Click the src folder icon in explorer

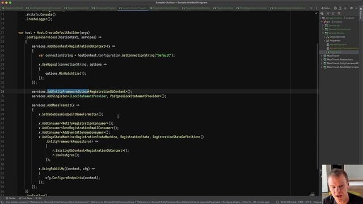[325, 22]
